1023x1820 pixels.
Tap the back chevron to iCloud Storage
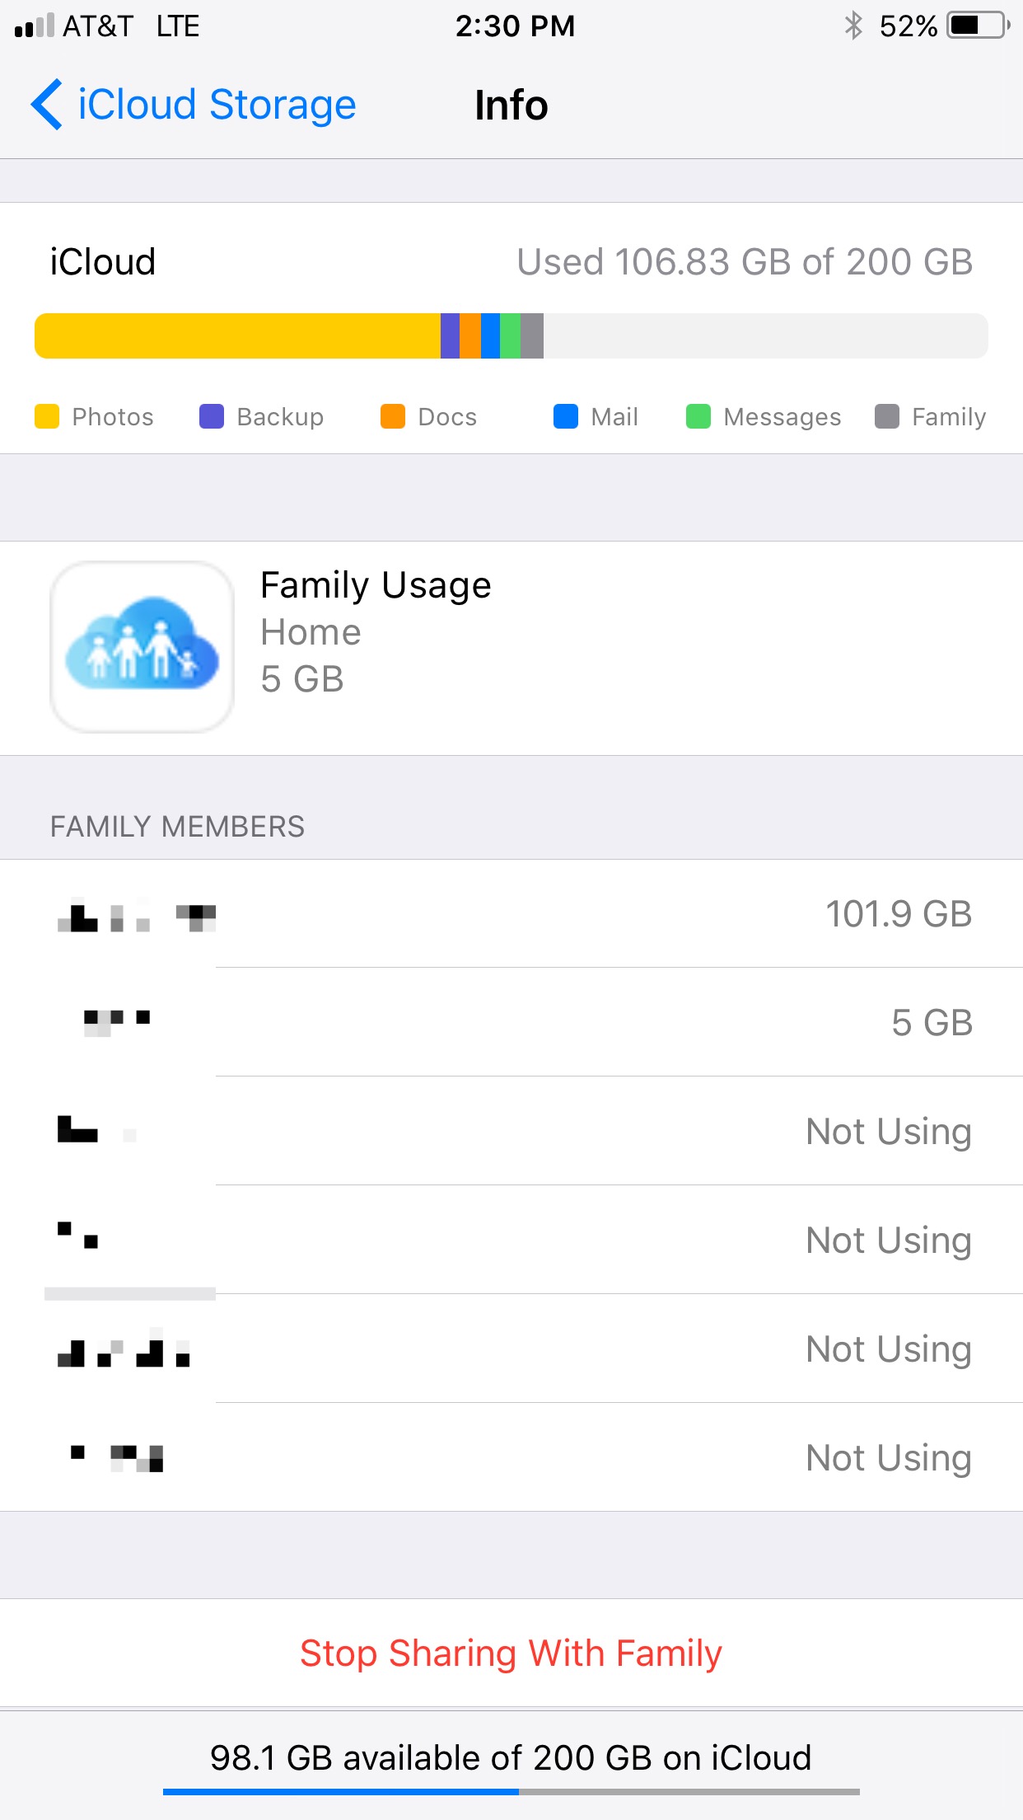(x=47, y=105)
